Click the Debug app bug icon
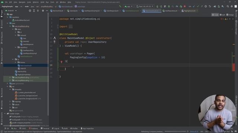This screenshot has width=238, height=133. (x=169, y=7)
